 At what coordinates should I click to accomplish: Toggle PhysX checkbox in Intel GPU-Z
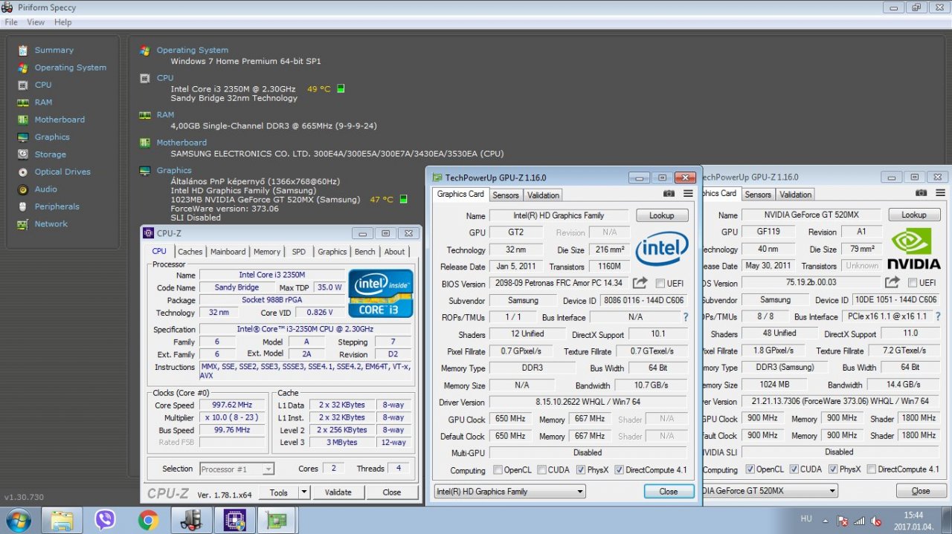click(581, 470)
